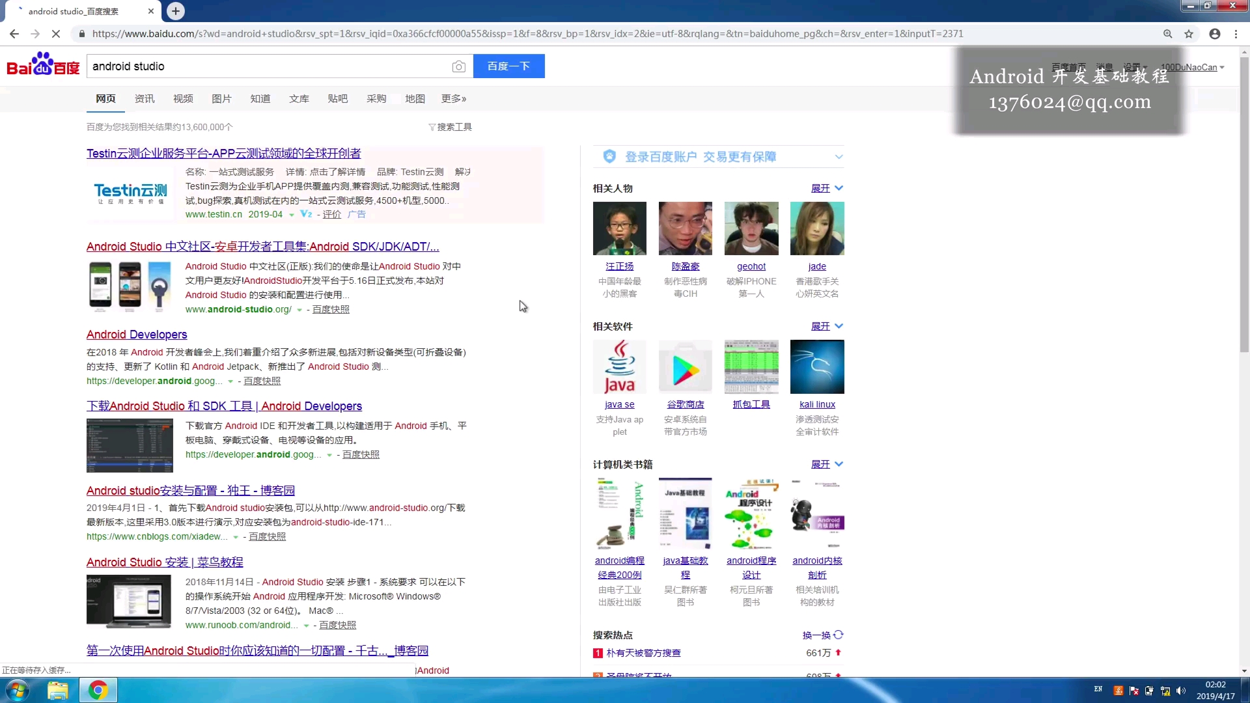Click the magnifier icon in the address bar

(x=1168, y=34)
